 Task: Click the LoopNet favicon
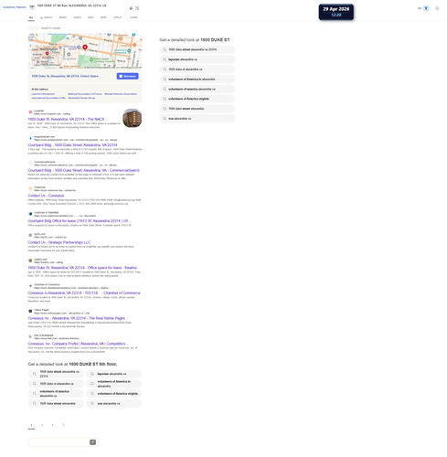click(30, 112)
